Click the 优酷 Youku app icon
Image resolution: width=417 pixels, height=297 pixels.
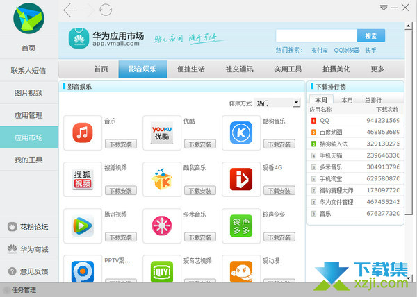pos(162,133)
